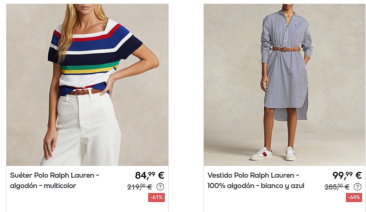366x212 pixels.
Task: Open the Vestido Polo Ralph Lauren title link
Action: 256,180
